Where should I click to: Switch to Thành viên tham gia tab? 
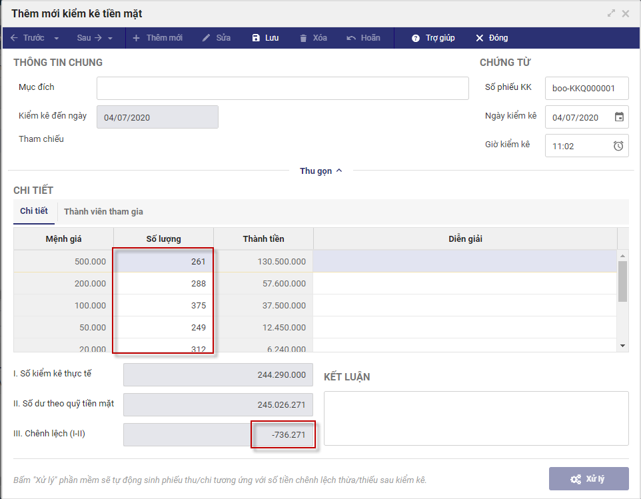click(x=103, y=212)
